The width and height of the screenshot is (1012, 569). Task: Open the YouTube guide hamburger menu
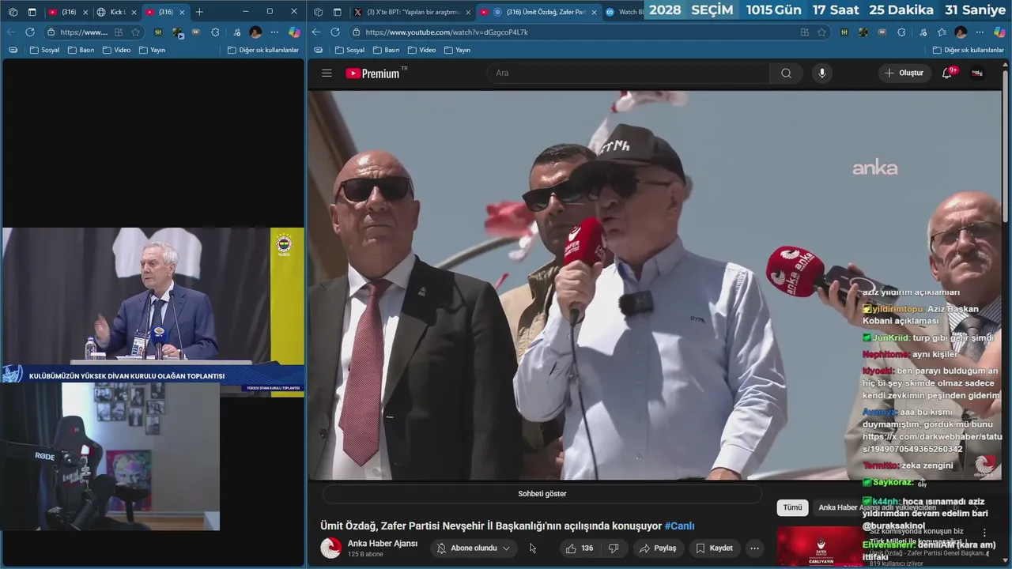327,73
